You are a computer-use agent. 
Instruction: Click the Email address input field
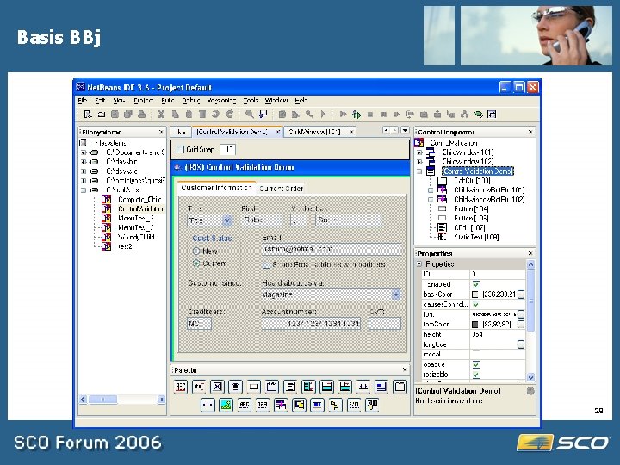pos(332,249)
